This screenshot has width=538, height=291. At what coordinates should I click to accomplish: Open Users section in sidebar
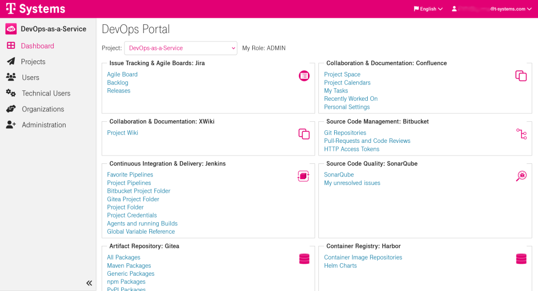pos(30,77)
